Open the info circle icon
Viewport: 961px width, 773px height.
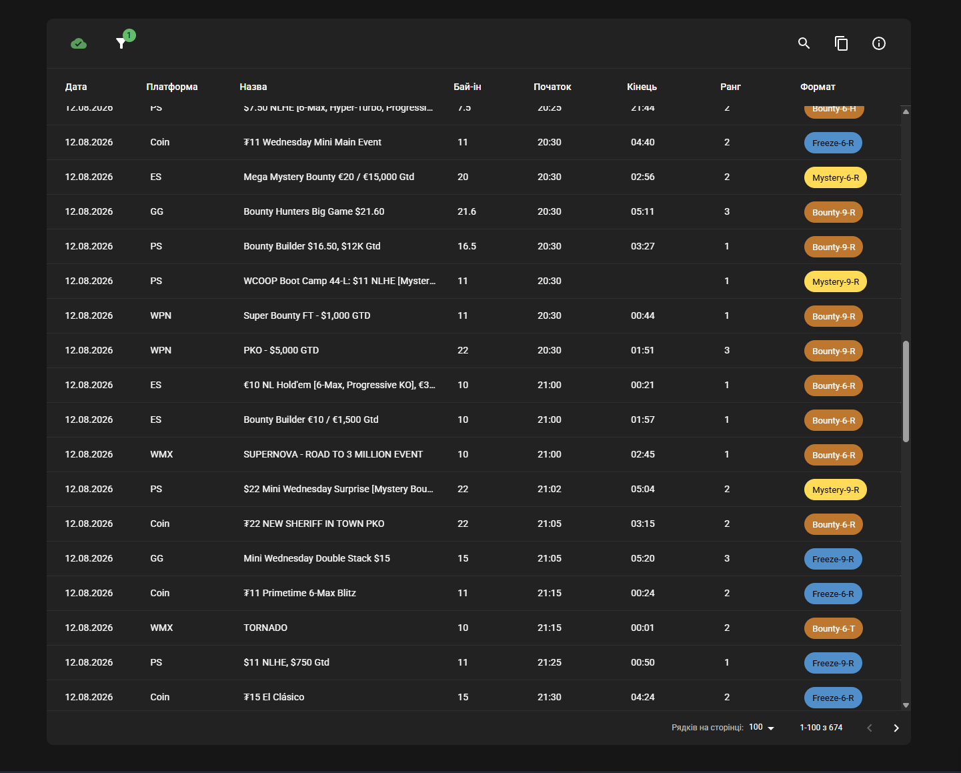pos(879,43)
